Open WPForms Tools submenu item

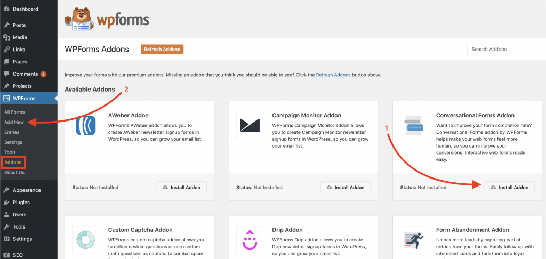click(x=10, y=152)
